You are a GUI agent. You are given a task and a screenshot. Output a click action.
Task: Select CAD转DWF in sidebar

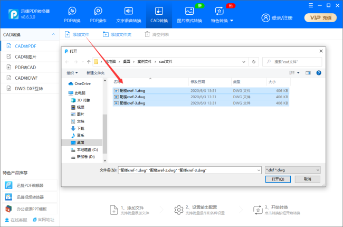[30, 78]
